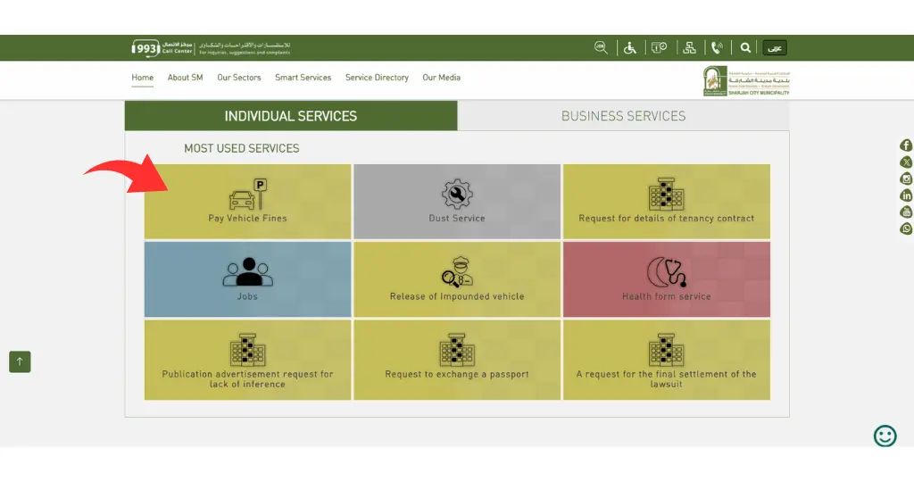Open the Dust Service text link

pos(457,218)
